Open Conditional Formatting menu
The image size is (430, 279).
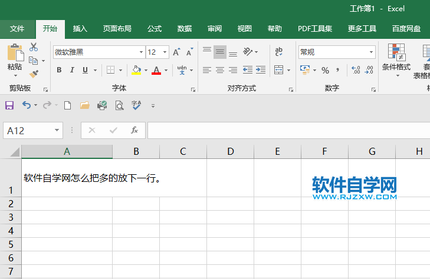[396, 59]
